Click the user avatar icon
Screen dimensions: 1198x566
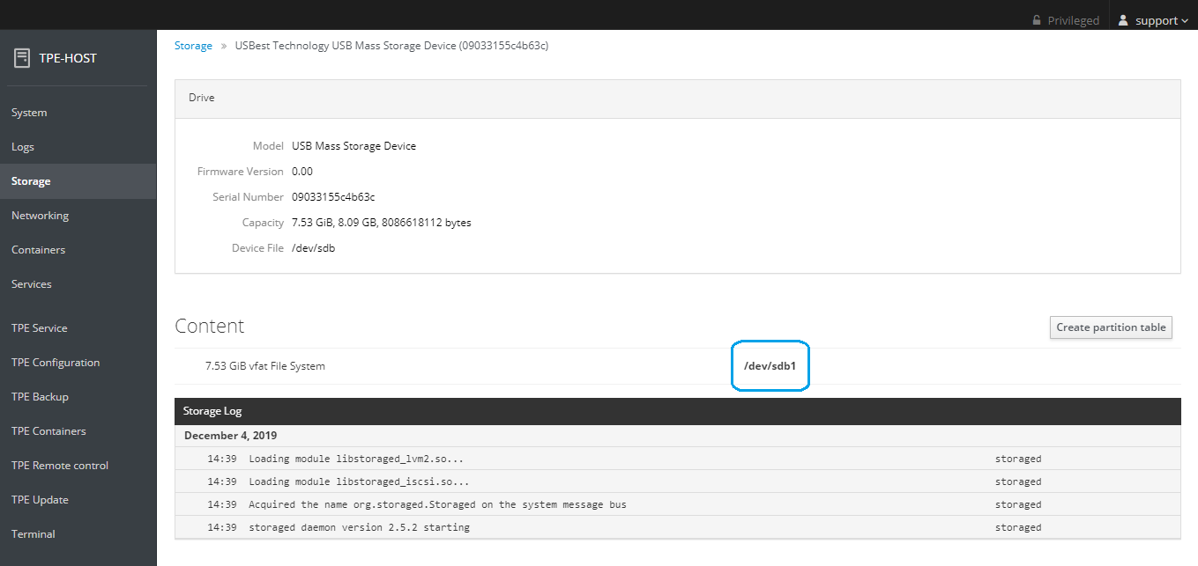click(1123, 20)
